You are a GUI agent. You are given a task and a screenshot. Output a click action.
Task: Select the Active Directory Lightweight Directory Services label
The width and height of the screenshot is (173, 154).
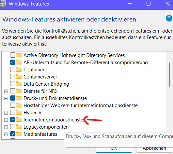(x=74, y=55)
